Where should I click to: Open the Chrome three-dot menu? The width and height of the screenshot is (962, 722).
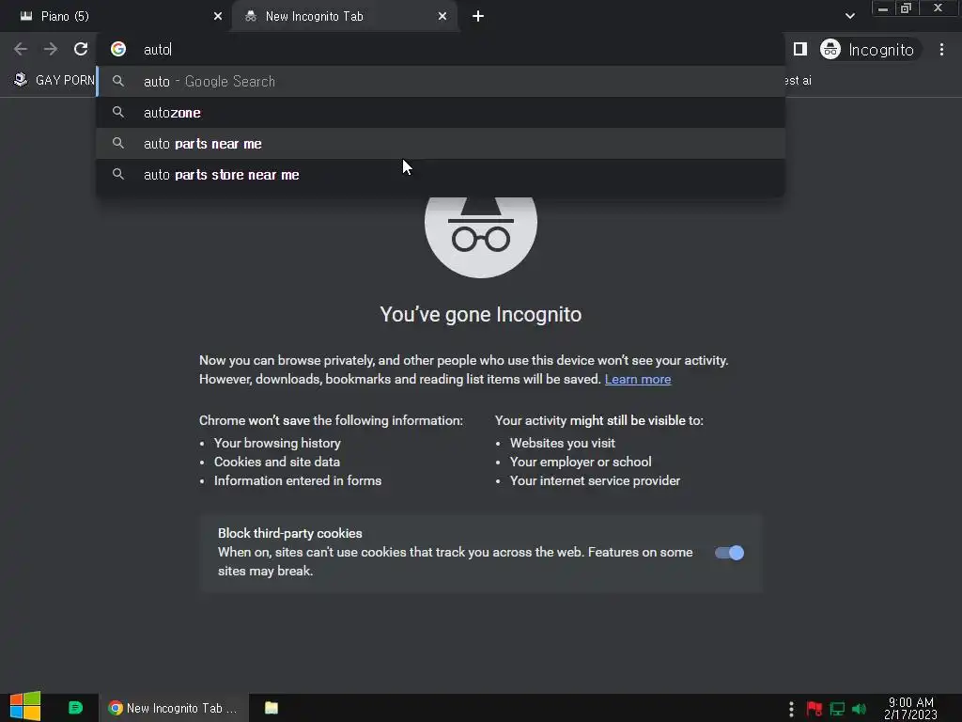tap(941, 49)
